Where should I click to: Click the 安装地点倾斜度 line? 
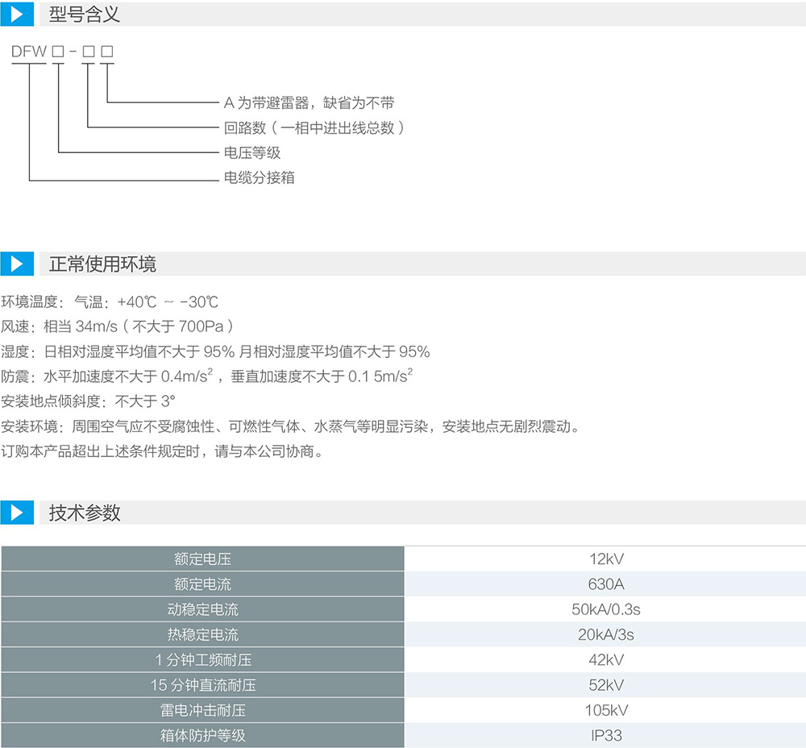[88, 401]
